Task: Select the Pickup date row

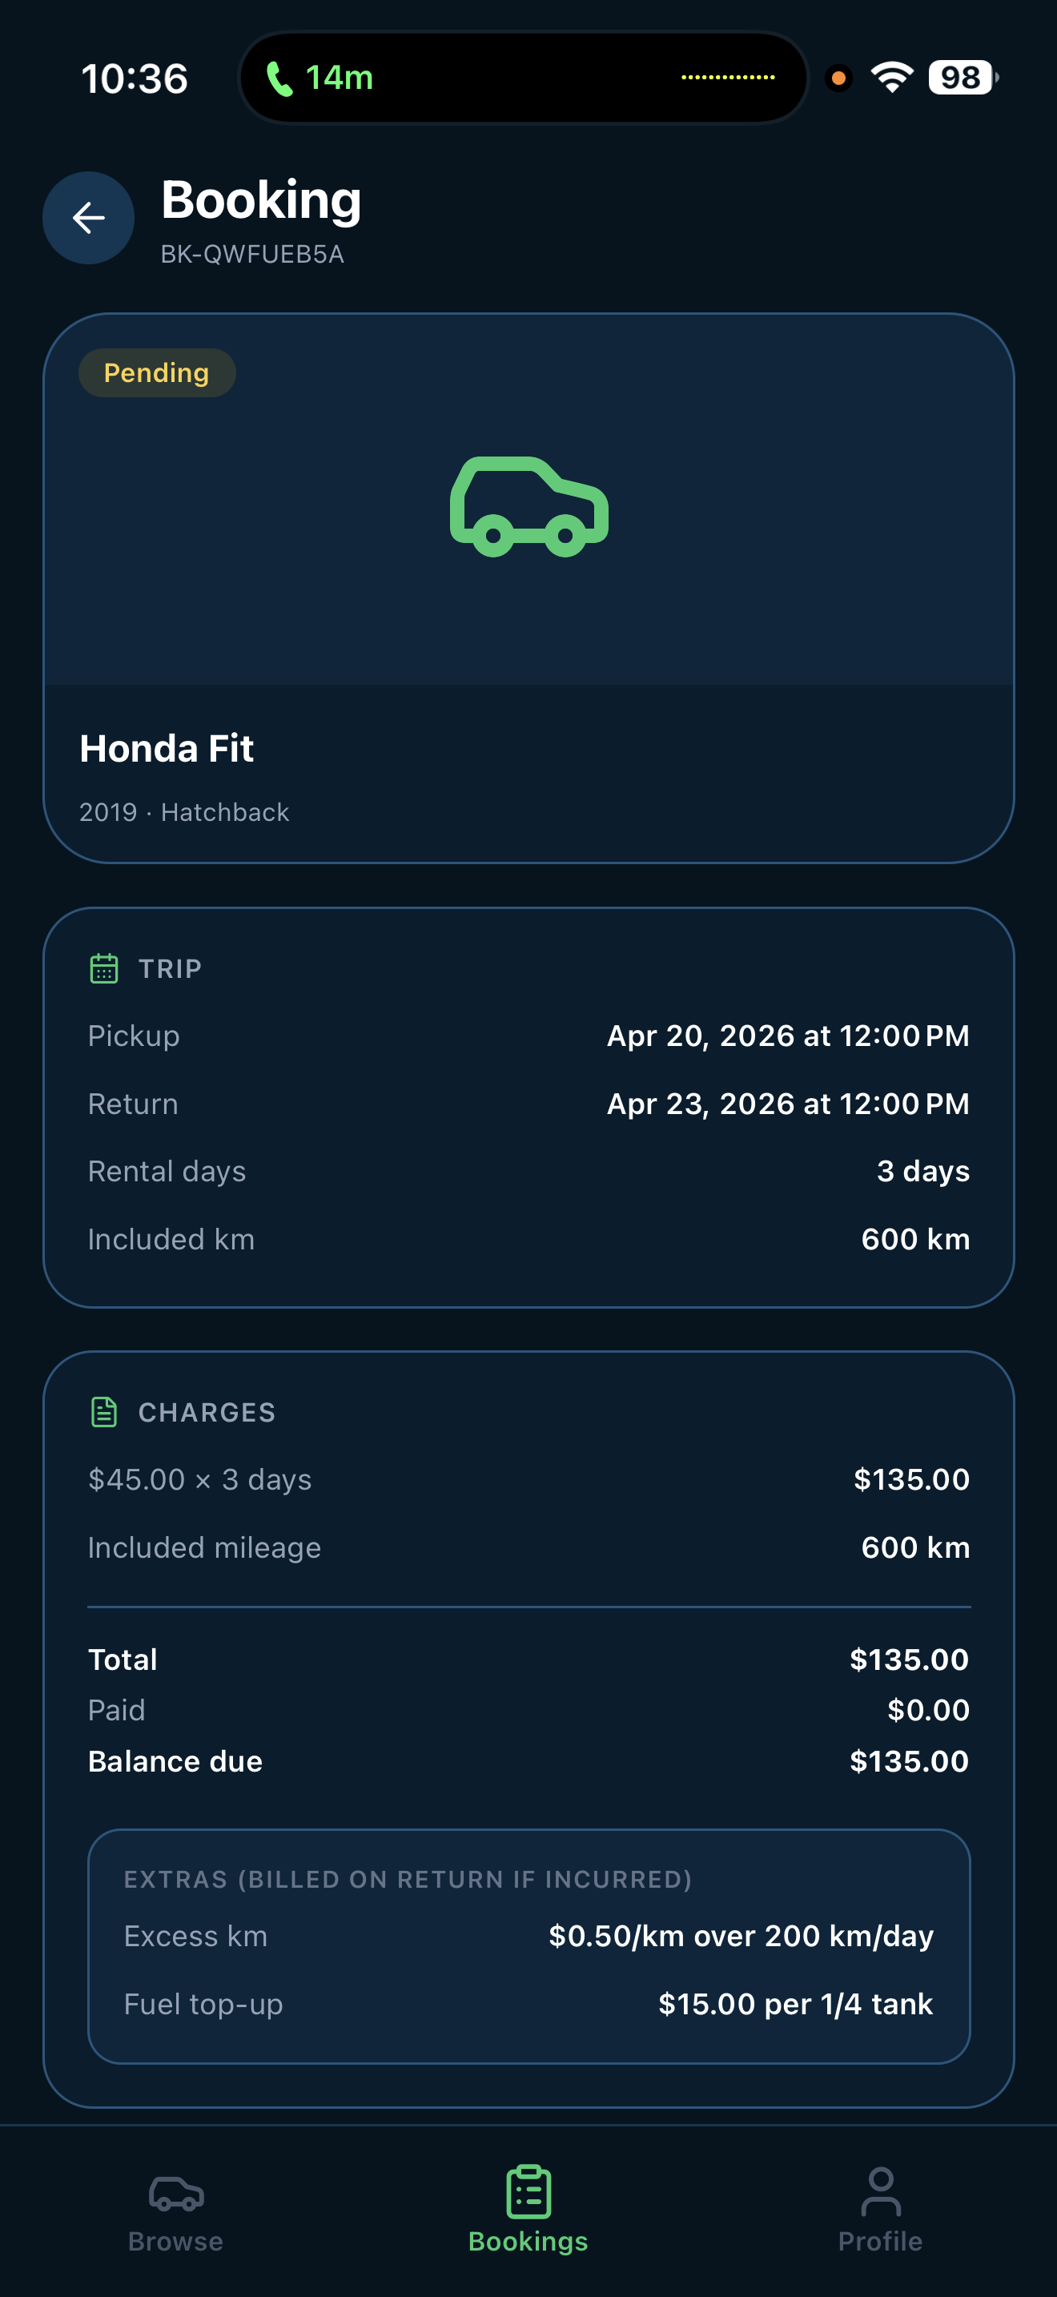Action: tap(528, 1036)
